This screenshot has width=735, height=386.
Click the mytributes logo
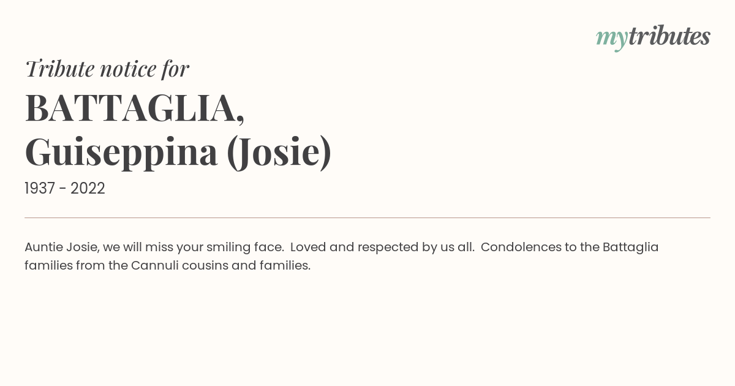tap(653, 37)
